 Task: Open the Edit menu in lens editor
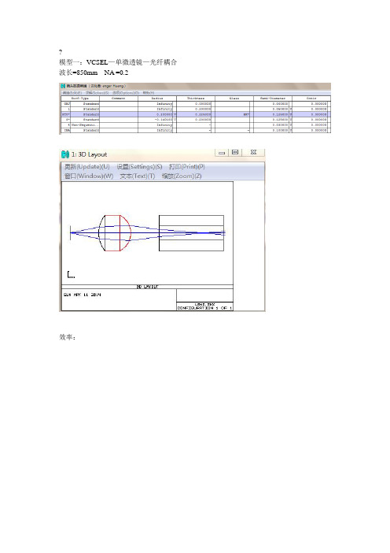point(72,93)
